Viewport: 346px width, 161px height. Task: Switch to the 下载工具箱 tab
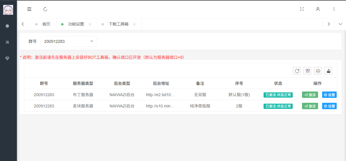[x=118, y=24]
